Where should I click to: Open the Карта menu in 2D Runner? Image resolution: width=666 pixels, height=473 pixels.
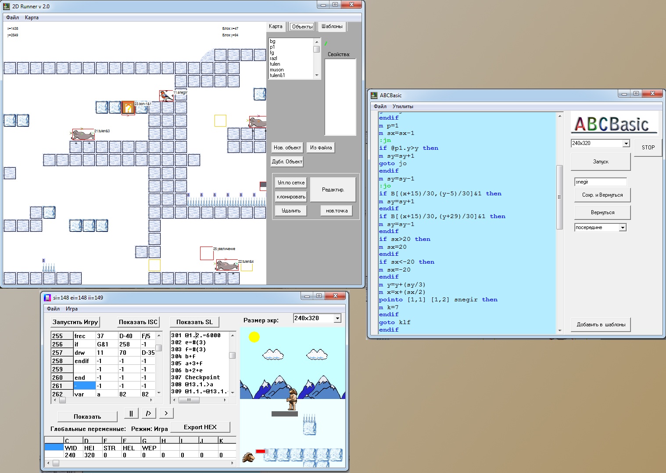[x=32, y=18]
